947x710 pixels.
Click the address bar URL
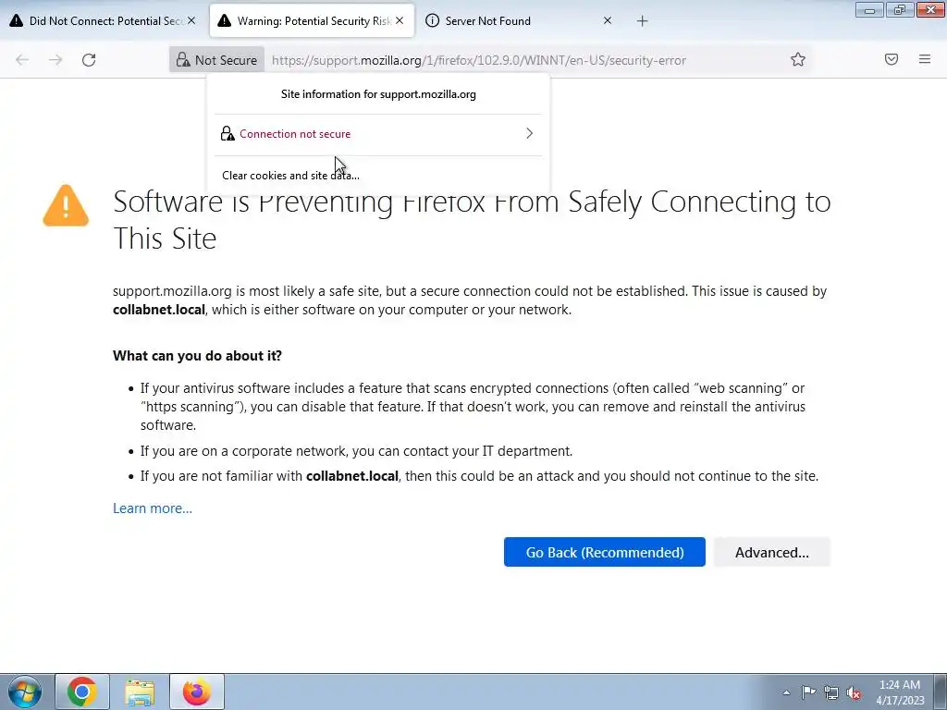[478, 60]
